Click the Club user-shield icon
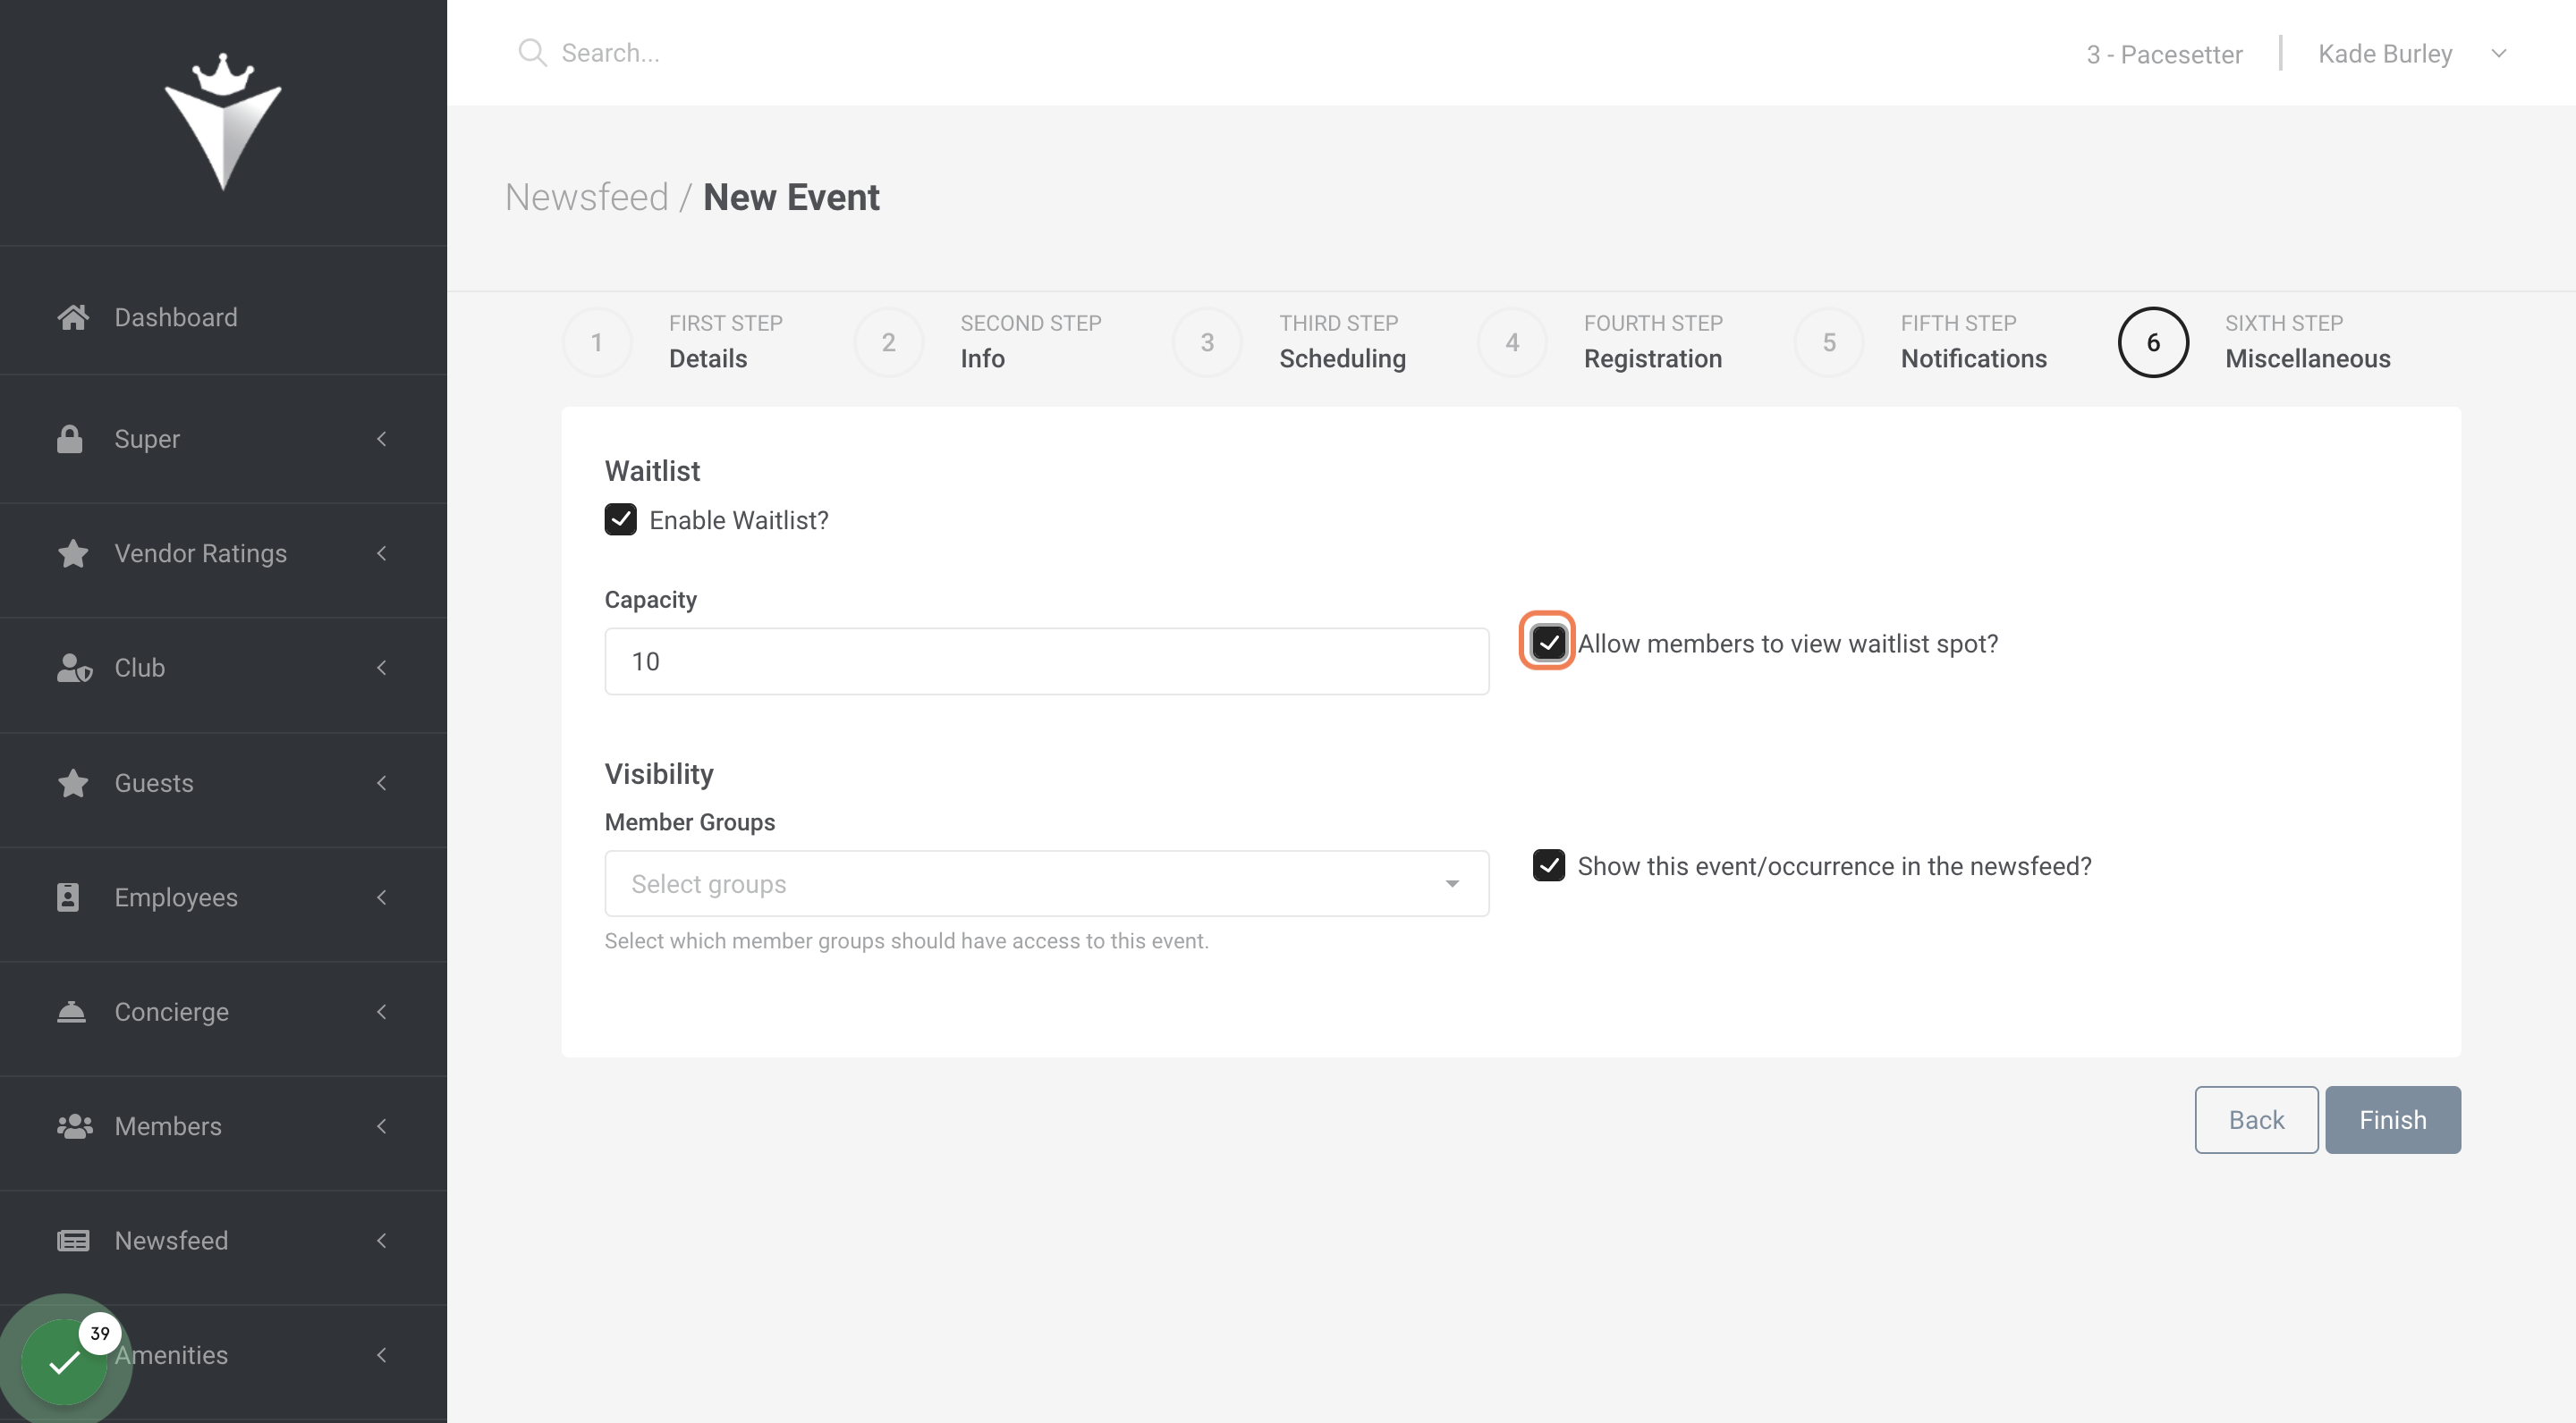Screen dimensions: 2576x1423 pos(74,668)
